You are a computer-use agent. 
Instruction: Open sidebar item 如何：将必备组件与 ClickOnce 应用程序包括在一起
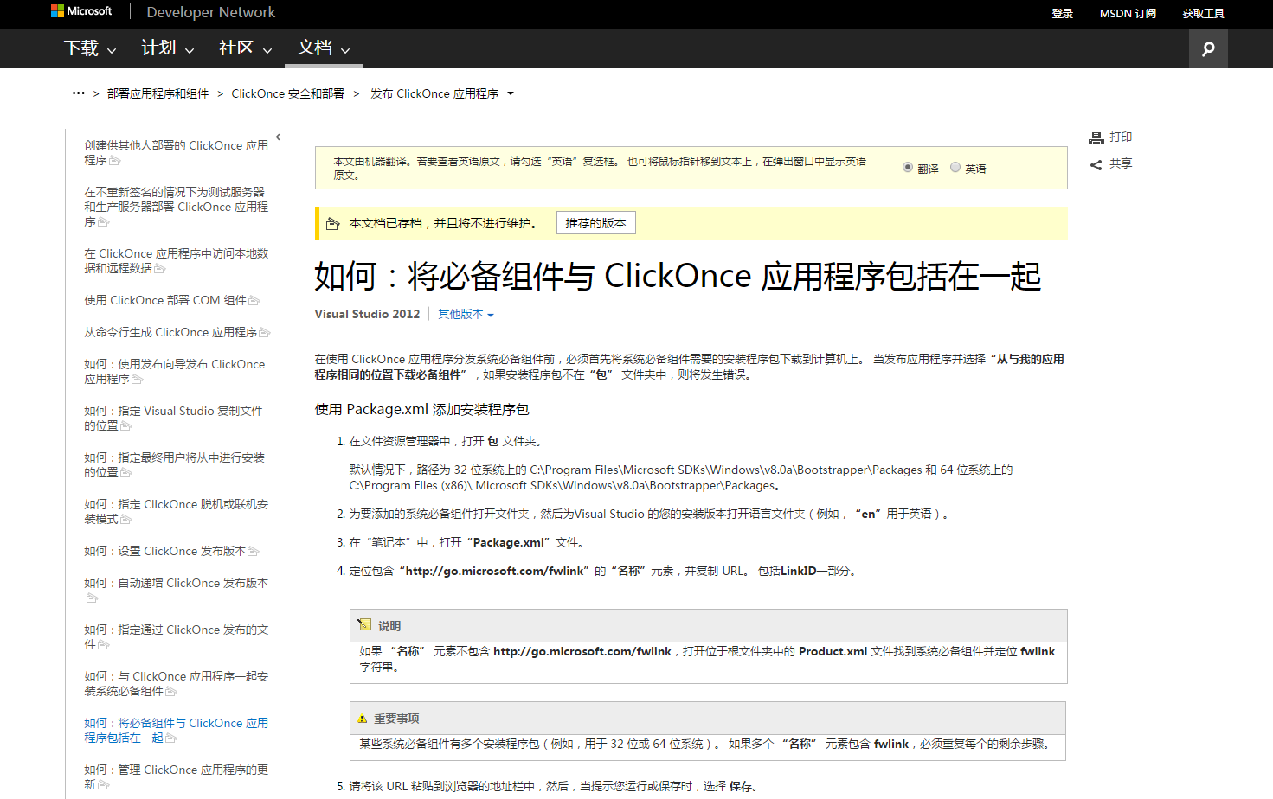tap(176, 731)
